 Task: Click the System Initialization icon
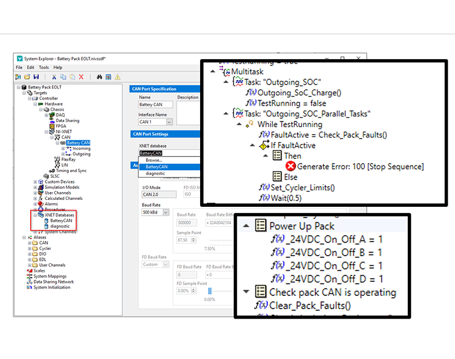click(30, 287)
